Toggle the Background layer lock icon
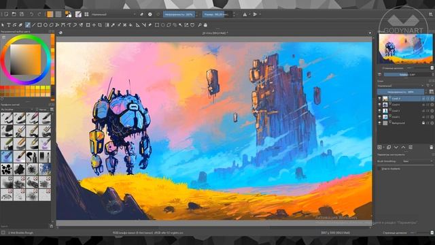 click(423, 122)
